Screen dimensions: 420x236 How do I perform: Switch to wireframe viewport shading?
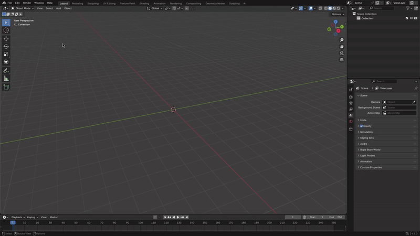point(325,8)
